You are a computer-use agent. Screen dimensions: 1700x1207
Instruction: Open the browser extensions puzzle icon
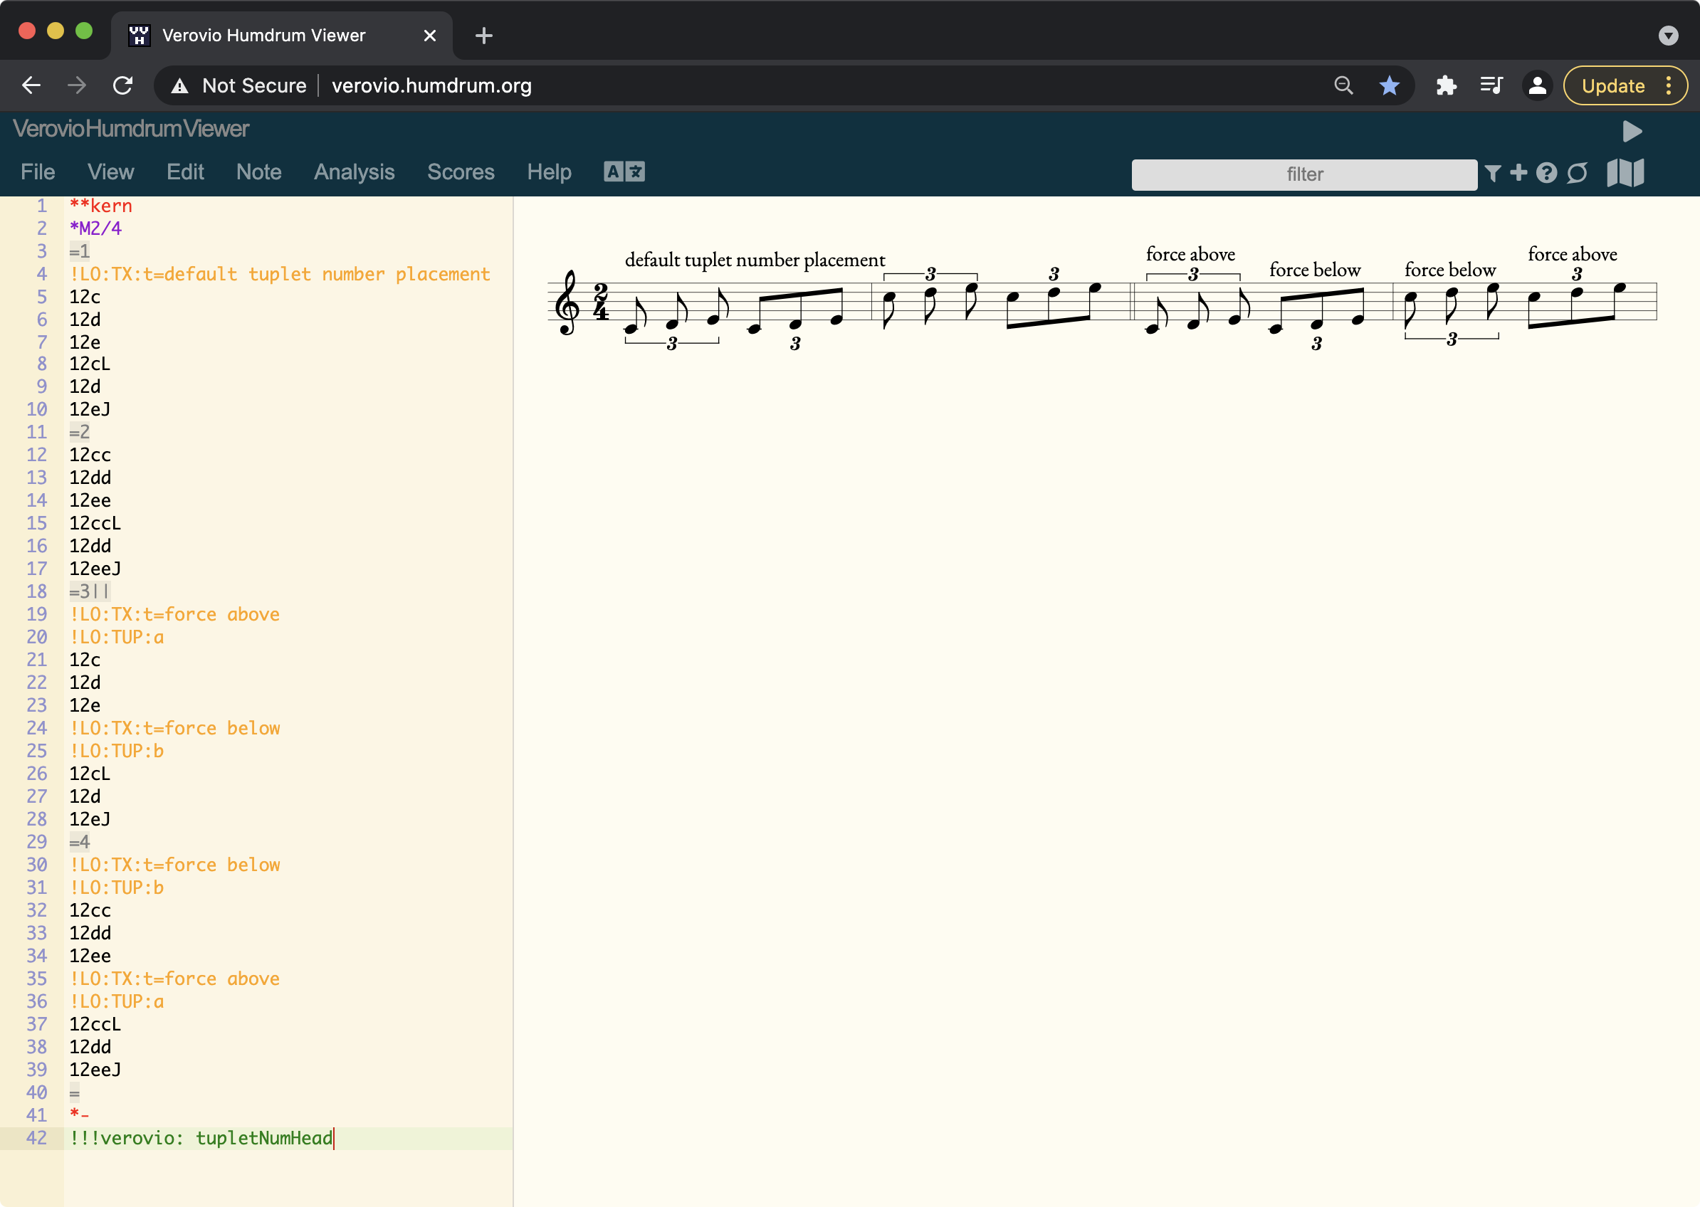point(1447,85)
